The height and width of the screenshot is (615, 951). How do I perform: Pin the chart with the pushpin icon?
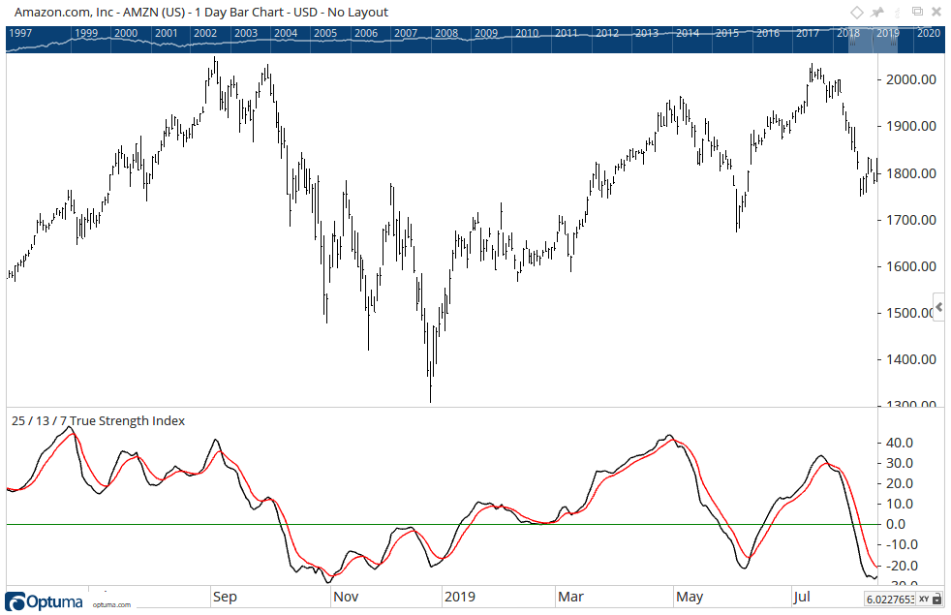877,13
